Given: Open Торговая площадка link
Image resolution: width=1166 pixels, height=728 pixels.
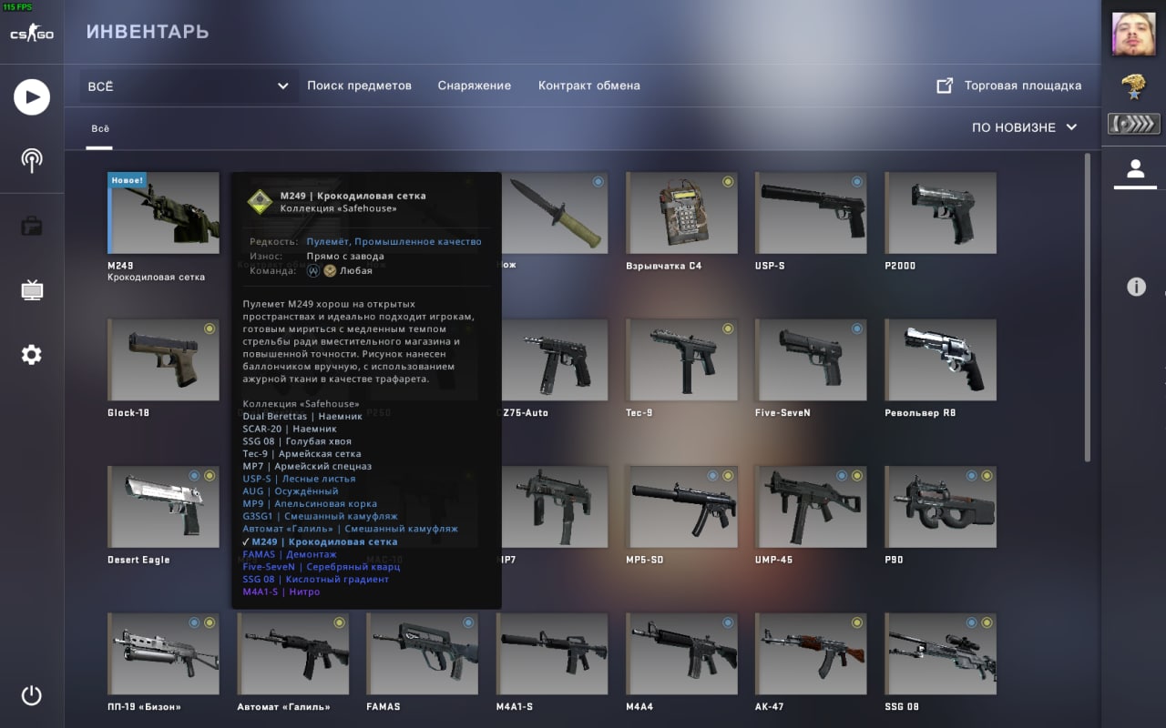Looking at the screenshot, I should [x=1022, y=86].
